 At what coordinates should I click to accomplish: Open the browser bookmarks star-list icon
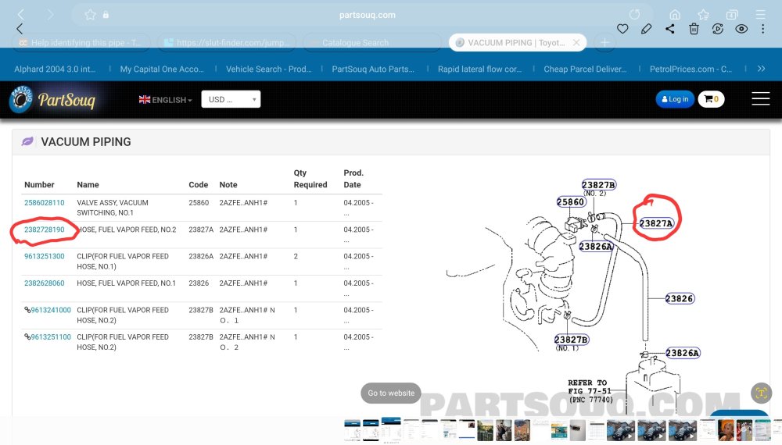pos(704,14)
